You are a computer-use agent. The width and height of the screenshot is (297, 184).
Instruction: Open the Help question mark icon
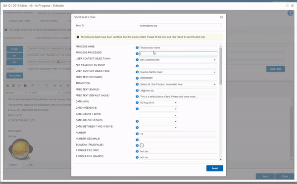click(x=290, y=13)
